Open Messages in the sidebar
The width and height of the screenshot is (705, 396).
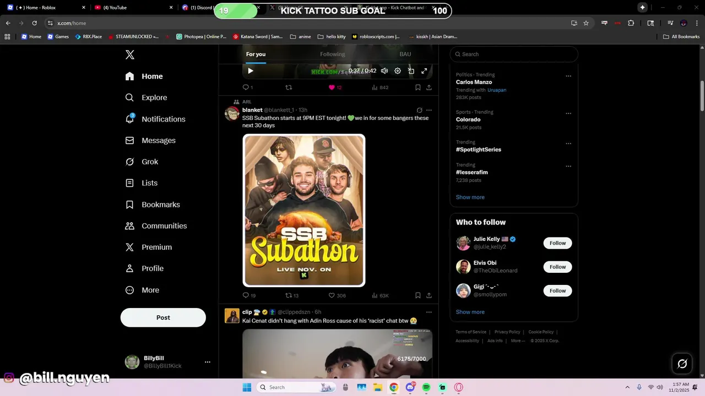tap(150, 140)
